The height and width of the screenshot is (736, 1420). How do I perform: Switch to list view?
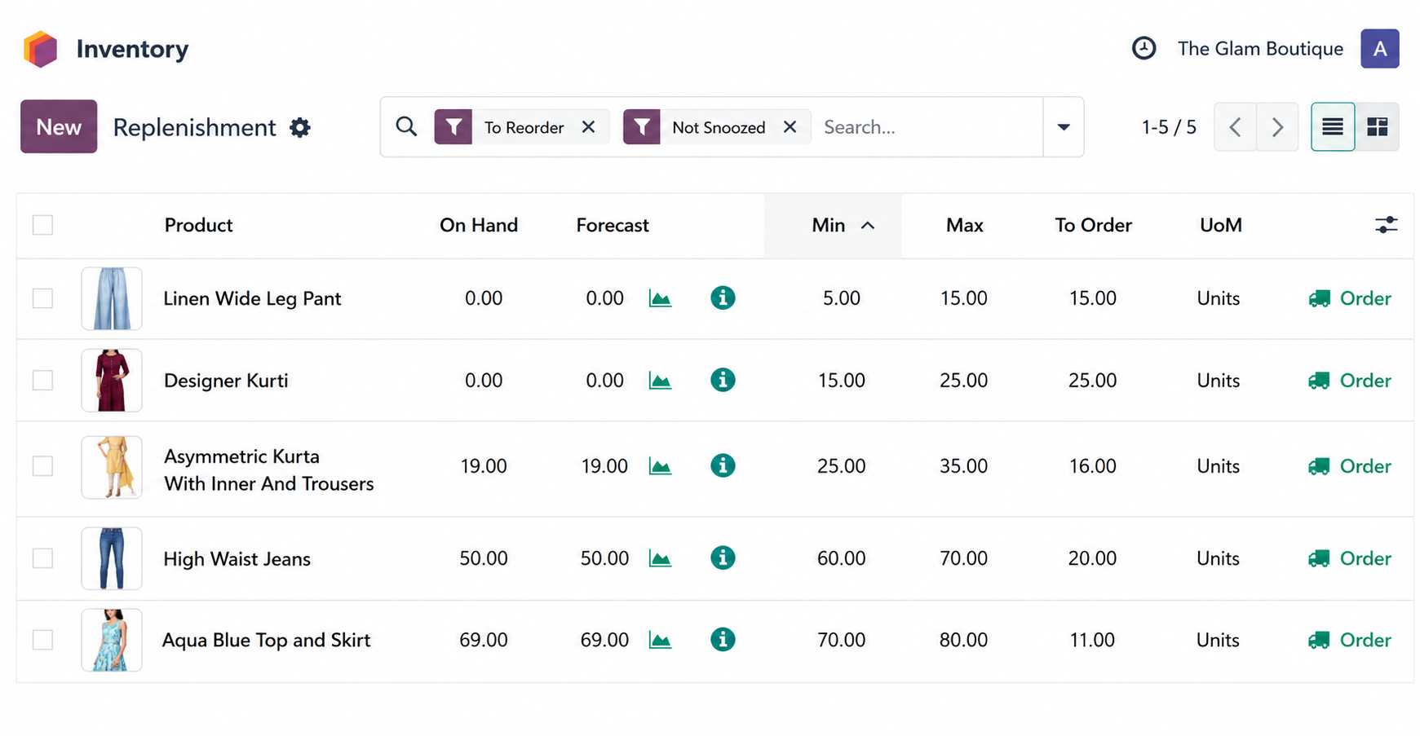pyautogui.click(x=1332, y=127)
